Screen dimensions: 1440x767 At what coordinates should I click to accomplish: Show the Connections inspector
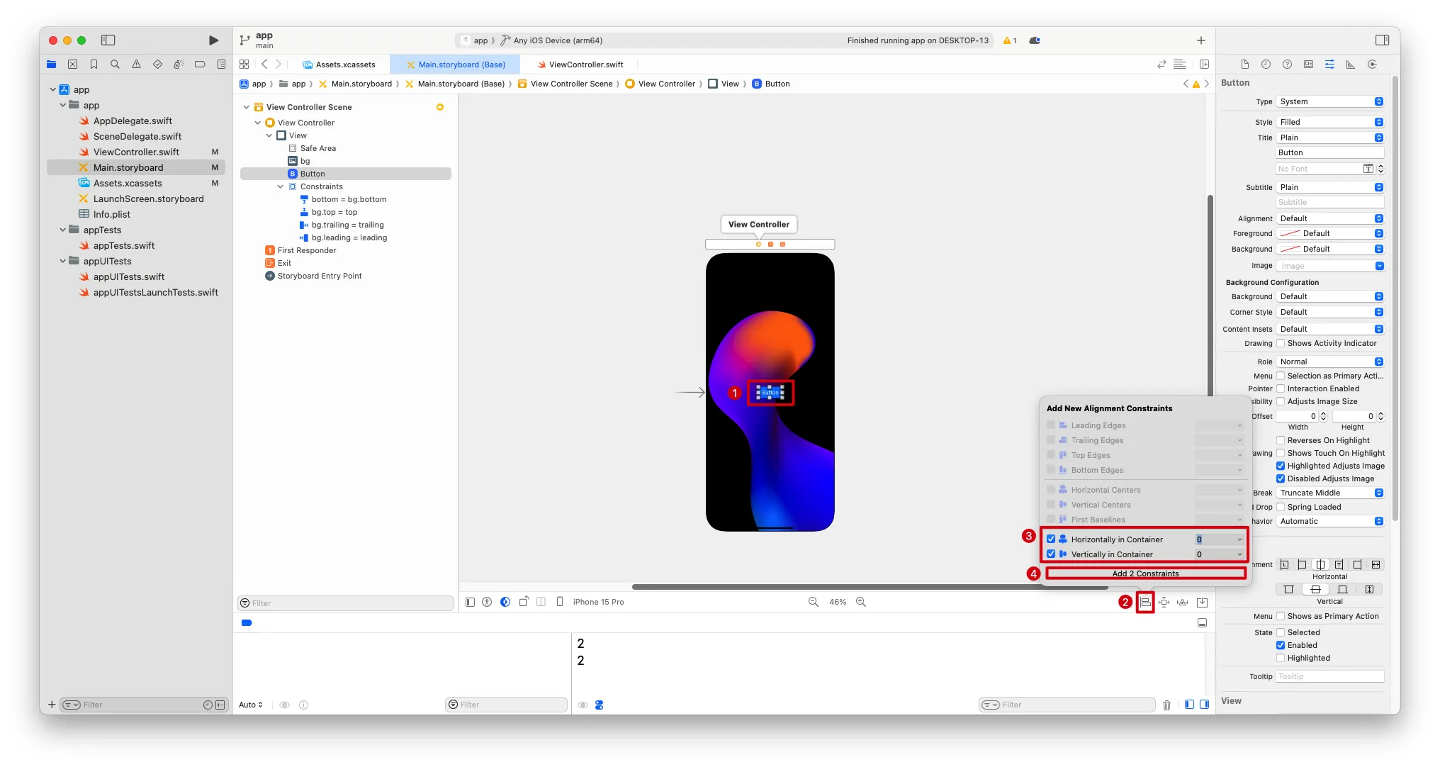(x=1372, y=65)
